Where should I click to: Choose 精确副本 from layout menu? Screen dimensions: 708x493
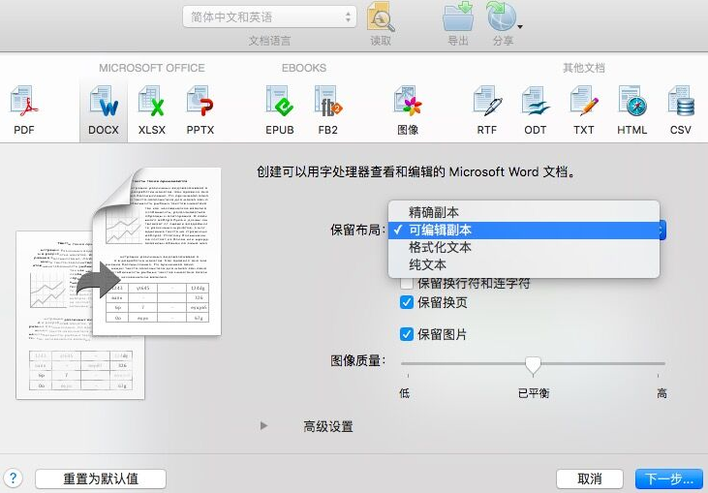pyautogui.click(x=524, y=212)
